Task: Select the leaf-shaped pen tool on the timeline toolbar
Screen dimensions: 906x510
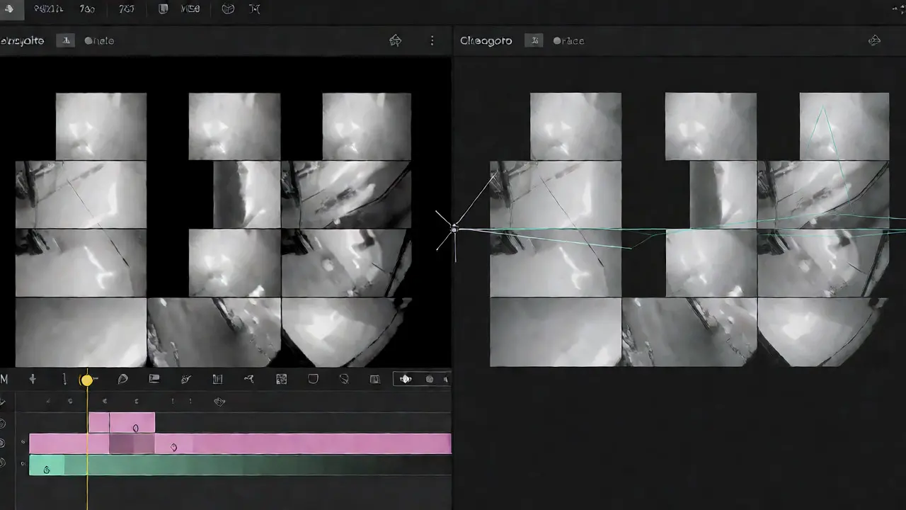Action: pyautogui.click(x=122, y=380)
